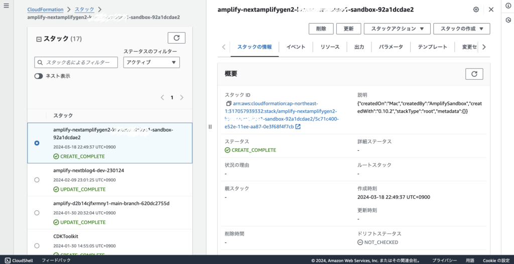The image size is (514, 264).
Task: Copy the stack ID ARN
Action: (x=228, y=103)
